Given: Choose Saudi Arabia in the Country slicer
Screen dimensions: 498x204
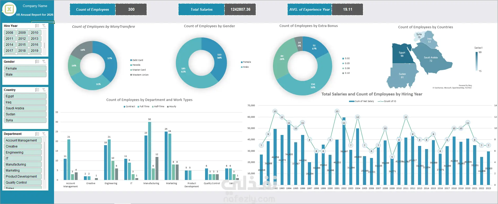Looking at the screenshot, I should tap(25, 108).
